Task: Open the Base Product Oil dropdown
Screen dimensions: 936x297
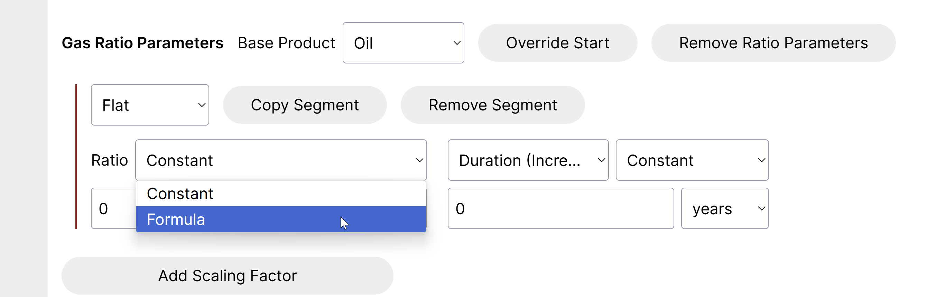Action: coord(402,43)
